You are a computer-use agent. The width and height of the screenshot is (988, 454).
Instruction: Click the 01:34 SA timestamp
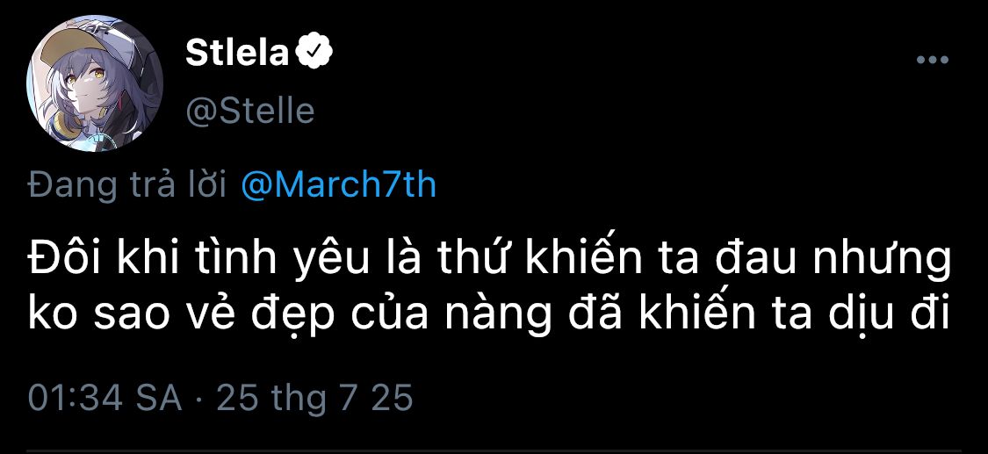click(x=105, y=398)
